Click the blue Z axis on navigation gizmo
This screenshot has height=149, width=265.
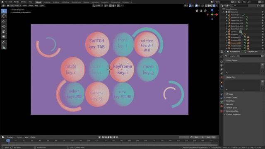212,10
